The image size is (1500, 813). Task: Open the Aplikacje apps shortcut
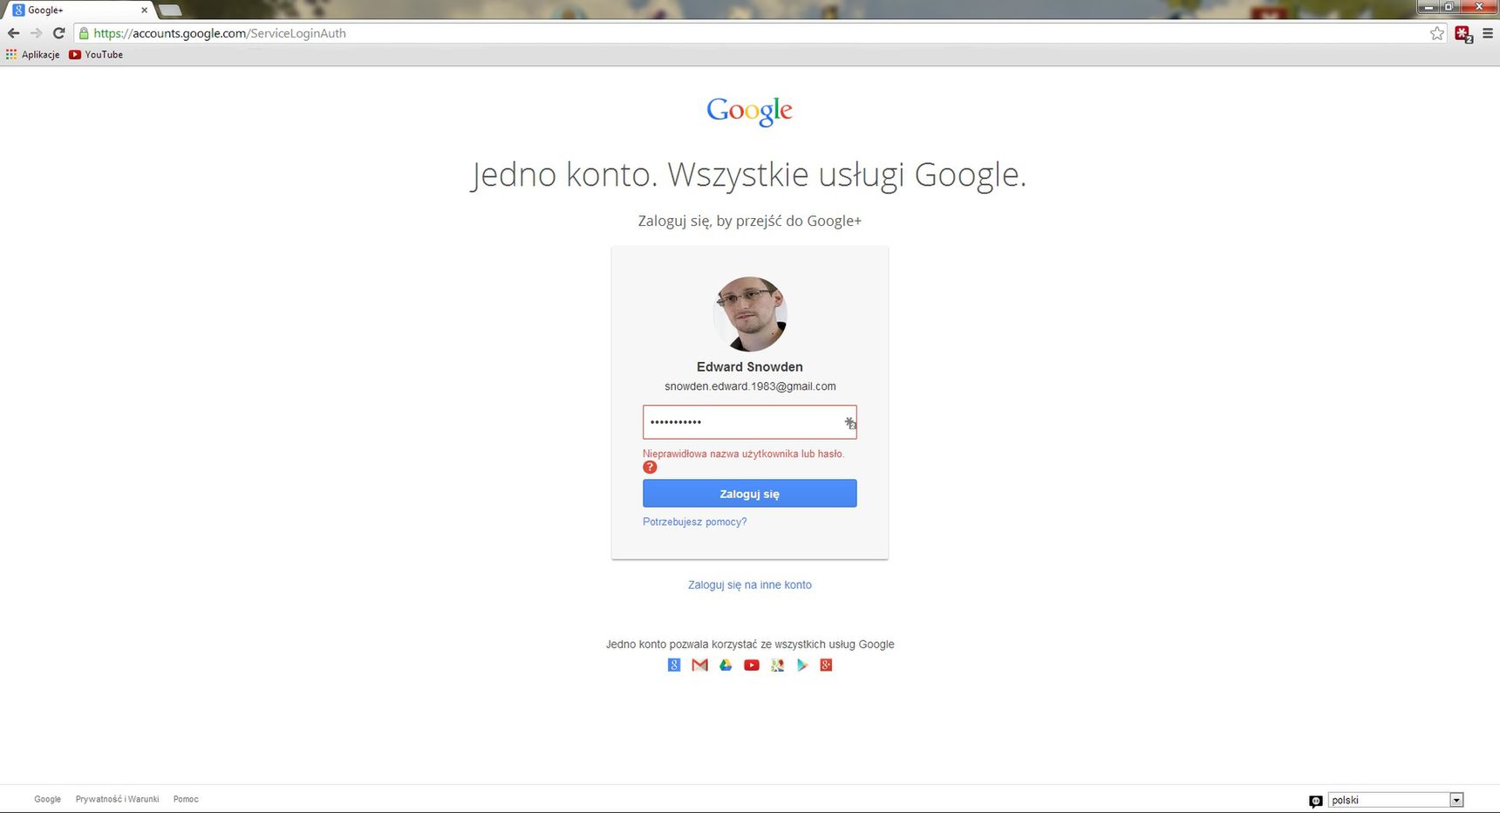[x=32, y=54]
